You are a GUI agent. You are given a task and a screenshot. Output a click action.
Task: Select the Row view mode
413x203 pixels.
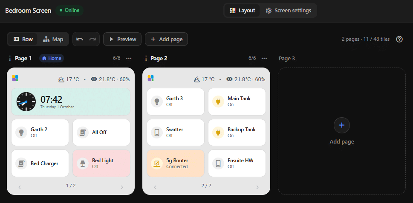pyautogui.click(x=23, y=39)
